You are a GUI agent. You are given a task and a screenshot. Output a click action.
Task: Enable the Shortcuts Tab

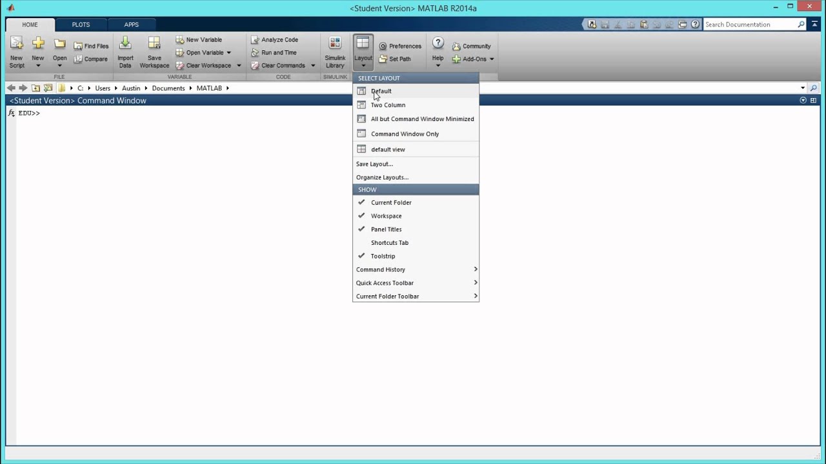pyautogui.click(x=416, y=243)
